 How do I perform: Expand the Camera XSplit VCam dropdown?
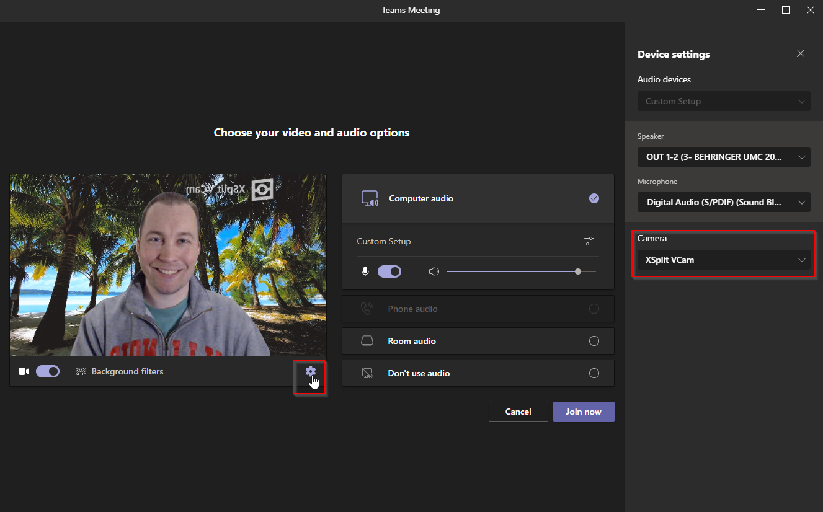(x=724, y=260)
